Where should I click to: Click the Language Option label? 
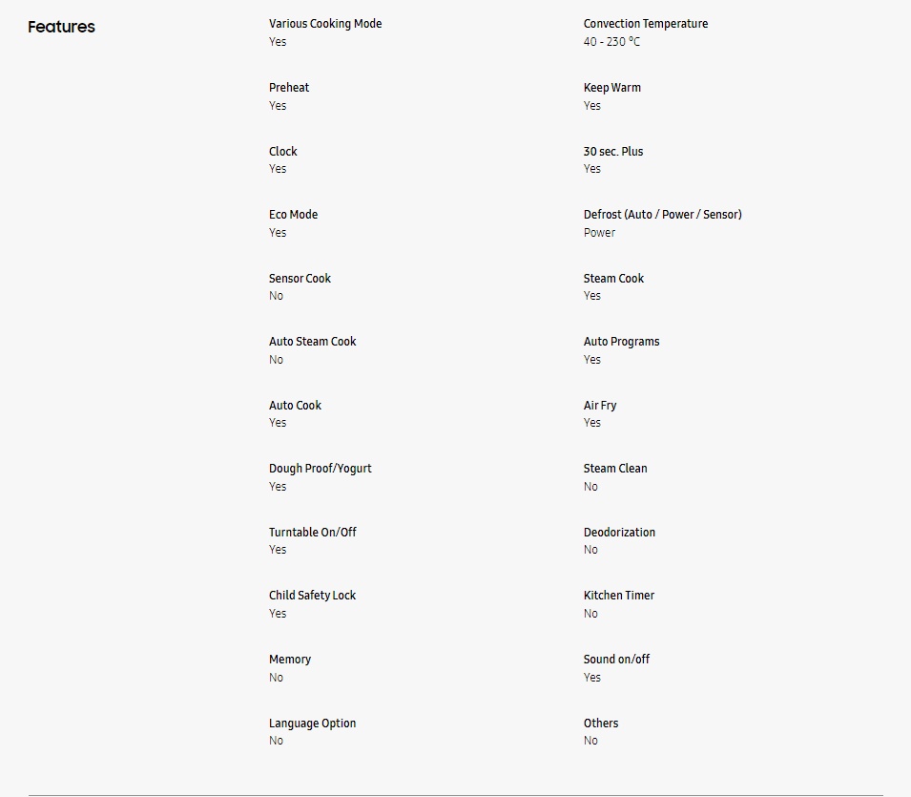312,724
